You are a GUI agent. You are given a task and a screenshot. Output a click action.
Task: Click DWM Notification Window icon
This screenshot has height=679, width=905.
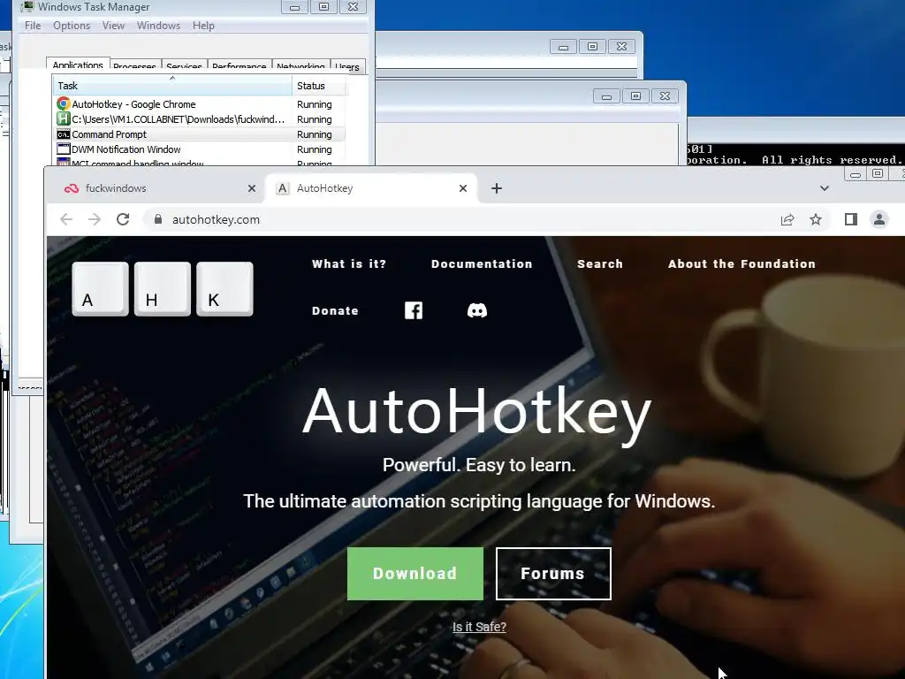click(64, 149)
